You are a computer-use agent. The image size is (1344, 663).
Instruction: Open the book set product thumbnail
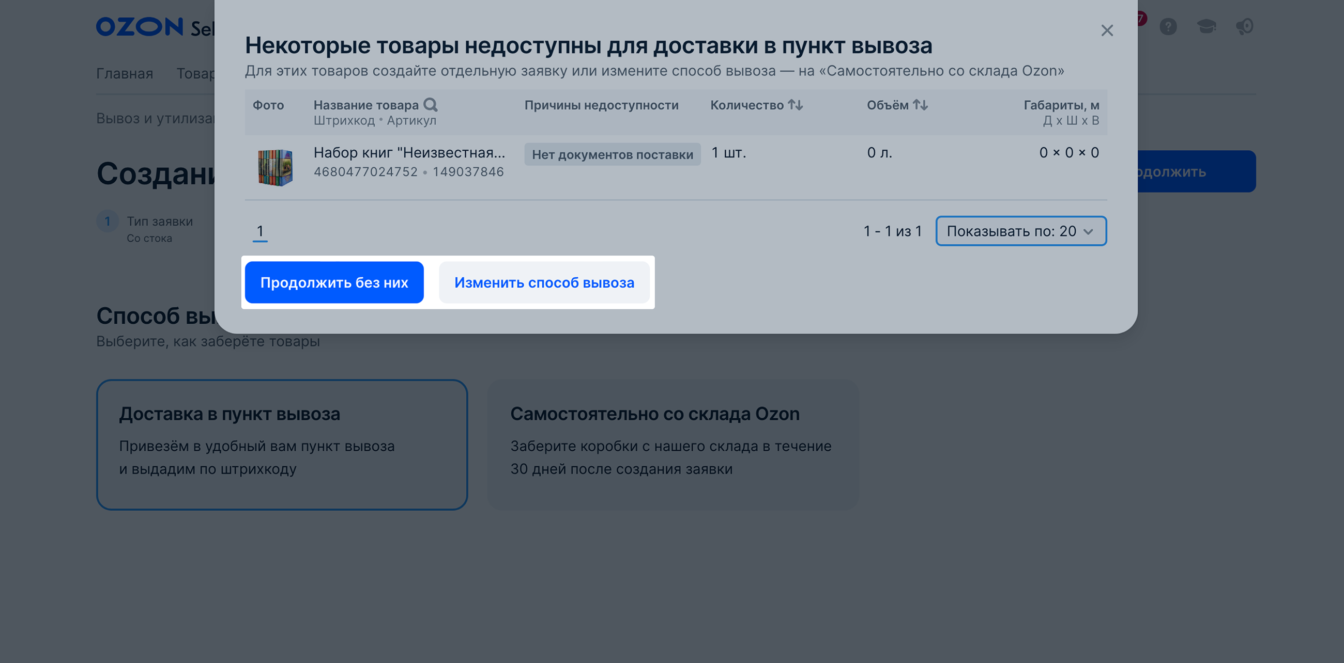[x=276, y=167]
